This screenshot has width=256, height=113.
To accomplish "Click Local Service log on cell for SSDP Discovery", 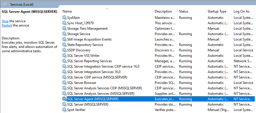I will [x=243, y=50].
